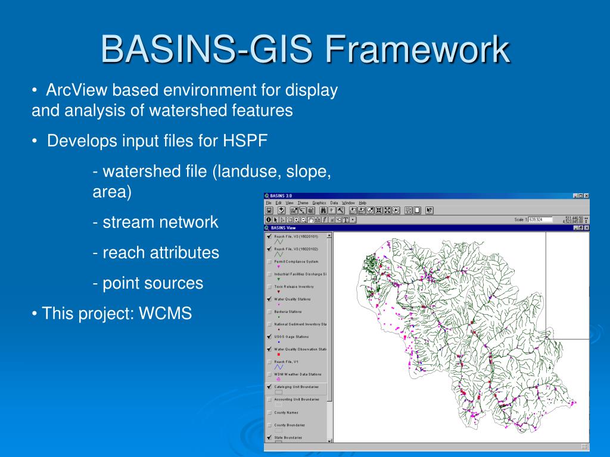This screenshot has height=457, width=610.
Task: Open Theme Properties toolbar icon
Action: [x=294, y=210]
